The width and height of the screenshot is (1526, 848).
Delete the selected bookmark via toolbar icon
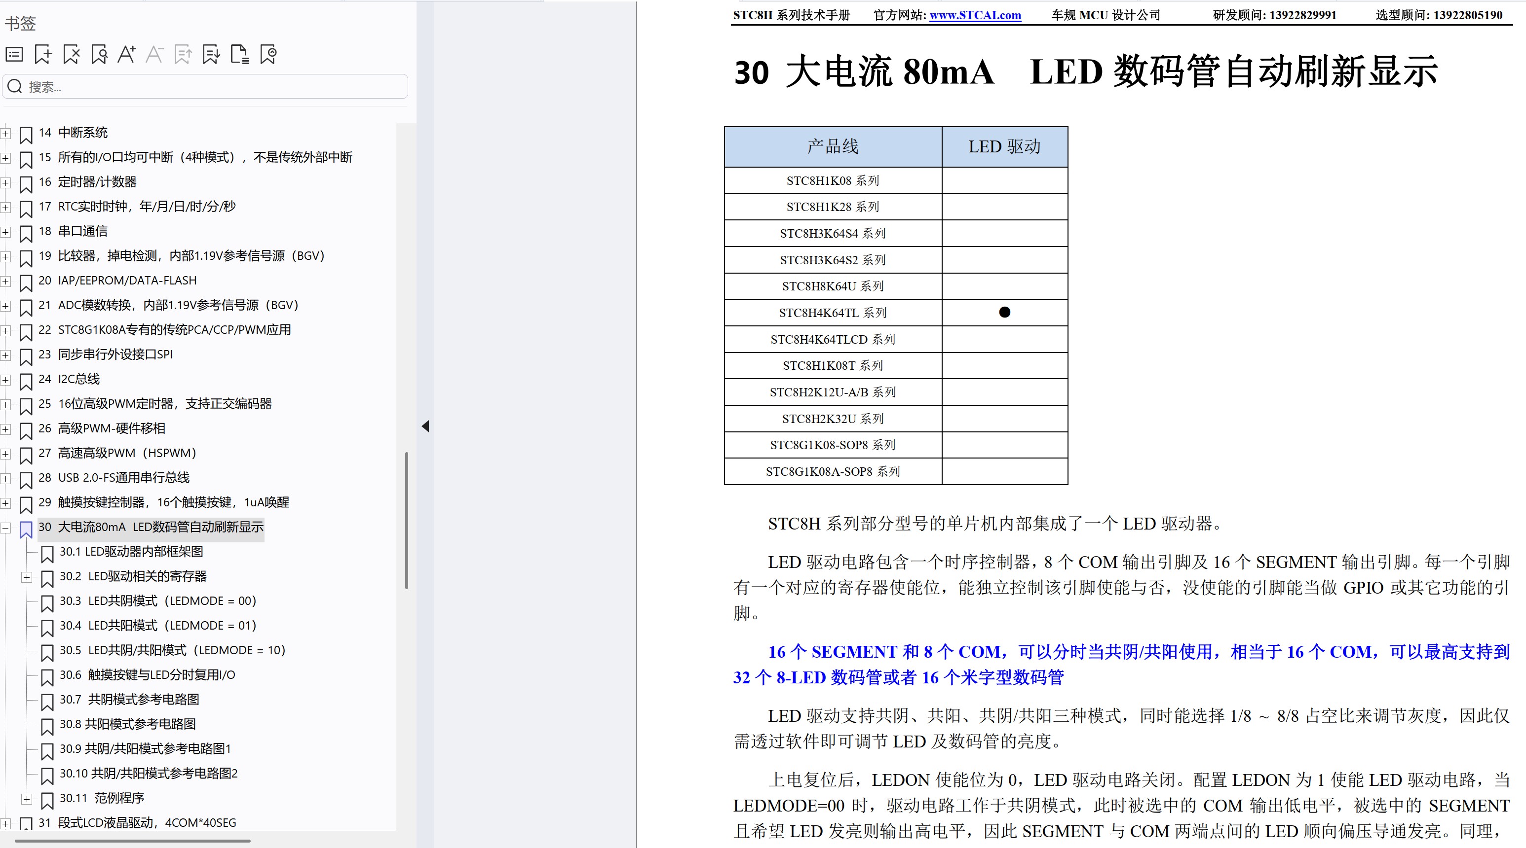click(71, 54)
